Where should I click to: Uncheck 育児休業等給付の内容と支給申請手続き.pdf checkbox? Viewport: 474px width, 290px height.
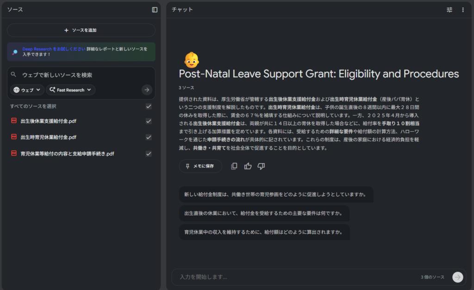149,154
